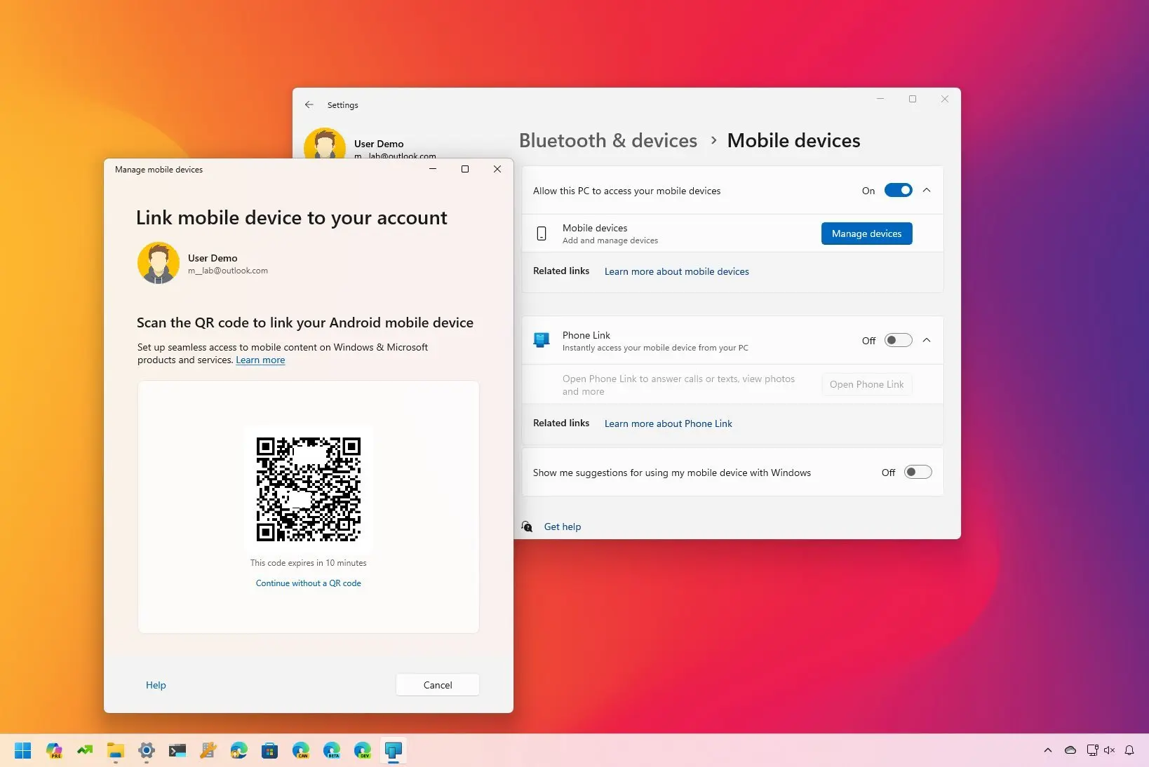Screen dimensions: 1149x767
Task: Launch Edge Canary from taskbar
Action: [x=301, y=750]
